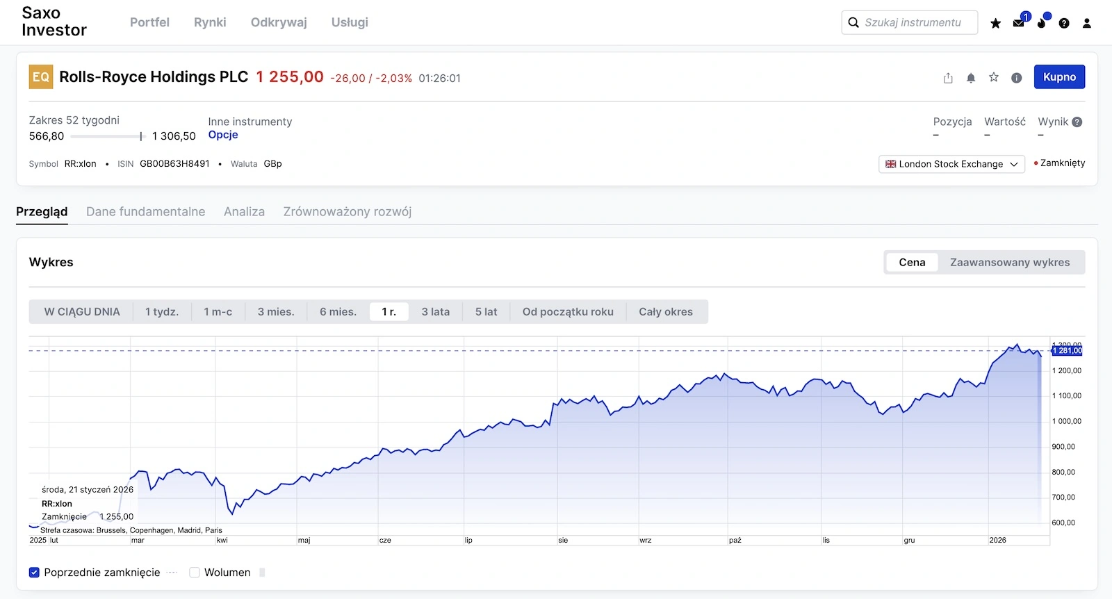Uncheck Poprzednie zamknięcie checkbox
The image size is (1112, 599).
[34, 573]
